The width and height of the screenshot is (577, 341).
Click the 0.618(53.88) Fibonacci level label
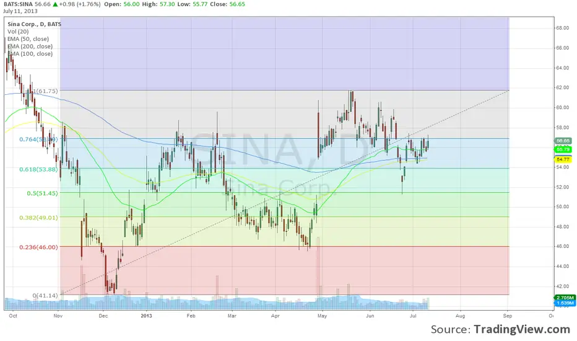[x=38, y=169]
